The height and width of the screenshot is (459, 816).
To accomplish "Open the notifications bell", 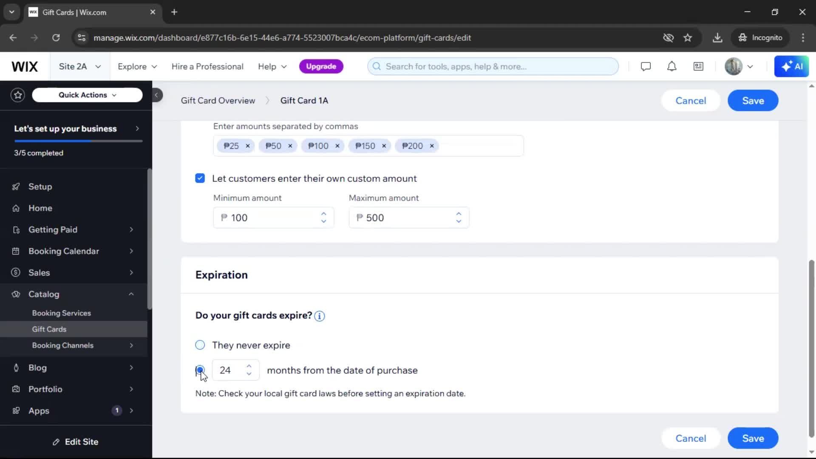I will [x=671, y=66].
